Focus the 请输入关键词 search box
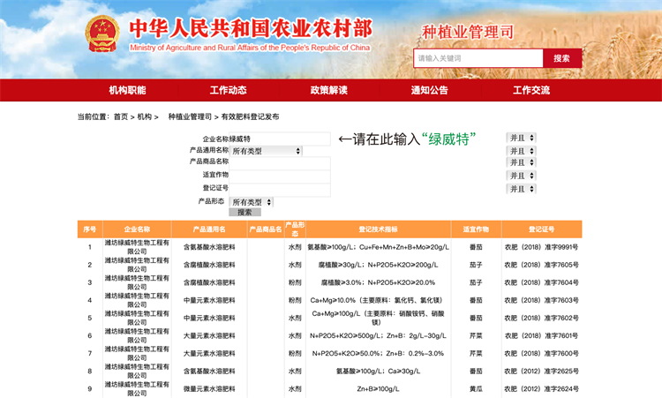Viewport: 662px width, 398px height. [x=478, y=58]
